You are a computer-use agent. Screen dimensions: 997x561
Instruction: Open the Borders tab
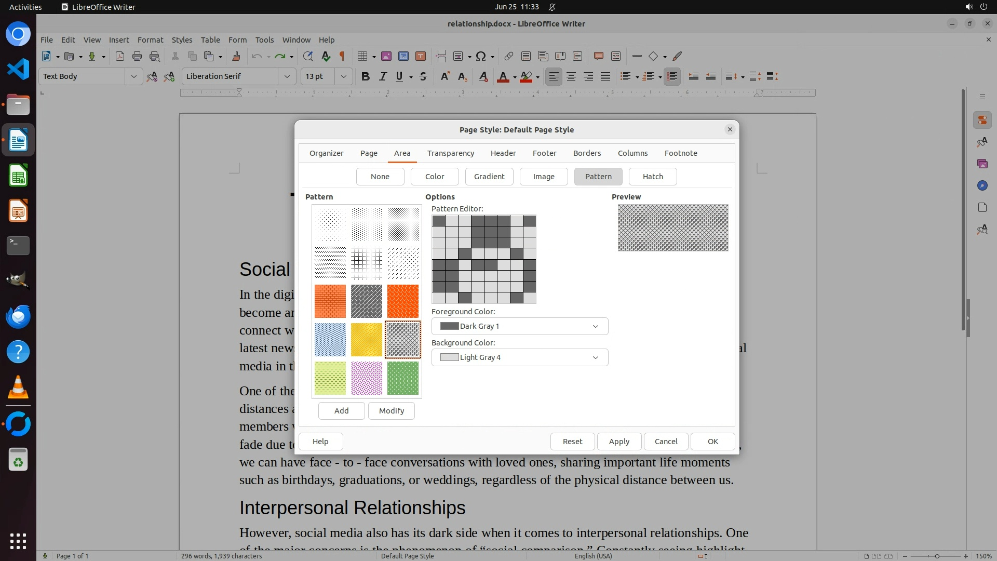click(x=587, y=153)
